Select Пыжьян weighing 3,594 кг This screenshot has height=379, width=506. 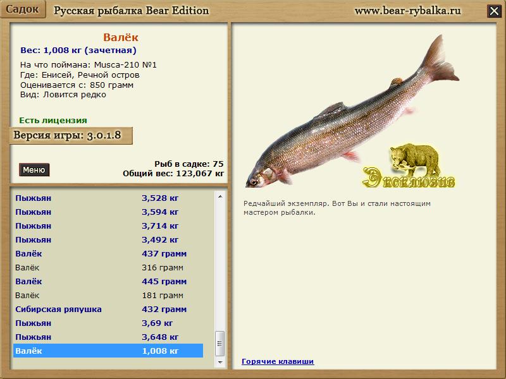tap(108, 212)
